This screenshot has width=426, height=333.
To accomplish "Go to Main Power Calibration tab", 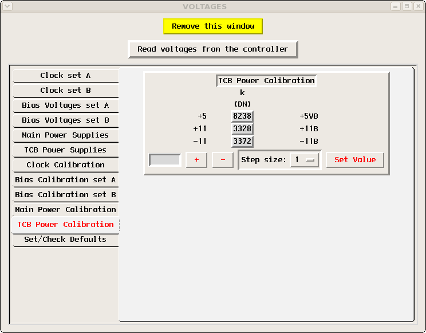I will (x=65, y=210).
